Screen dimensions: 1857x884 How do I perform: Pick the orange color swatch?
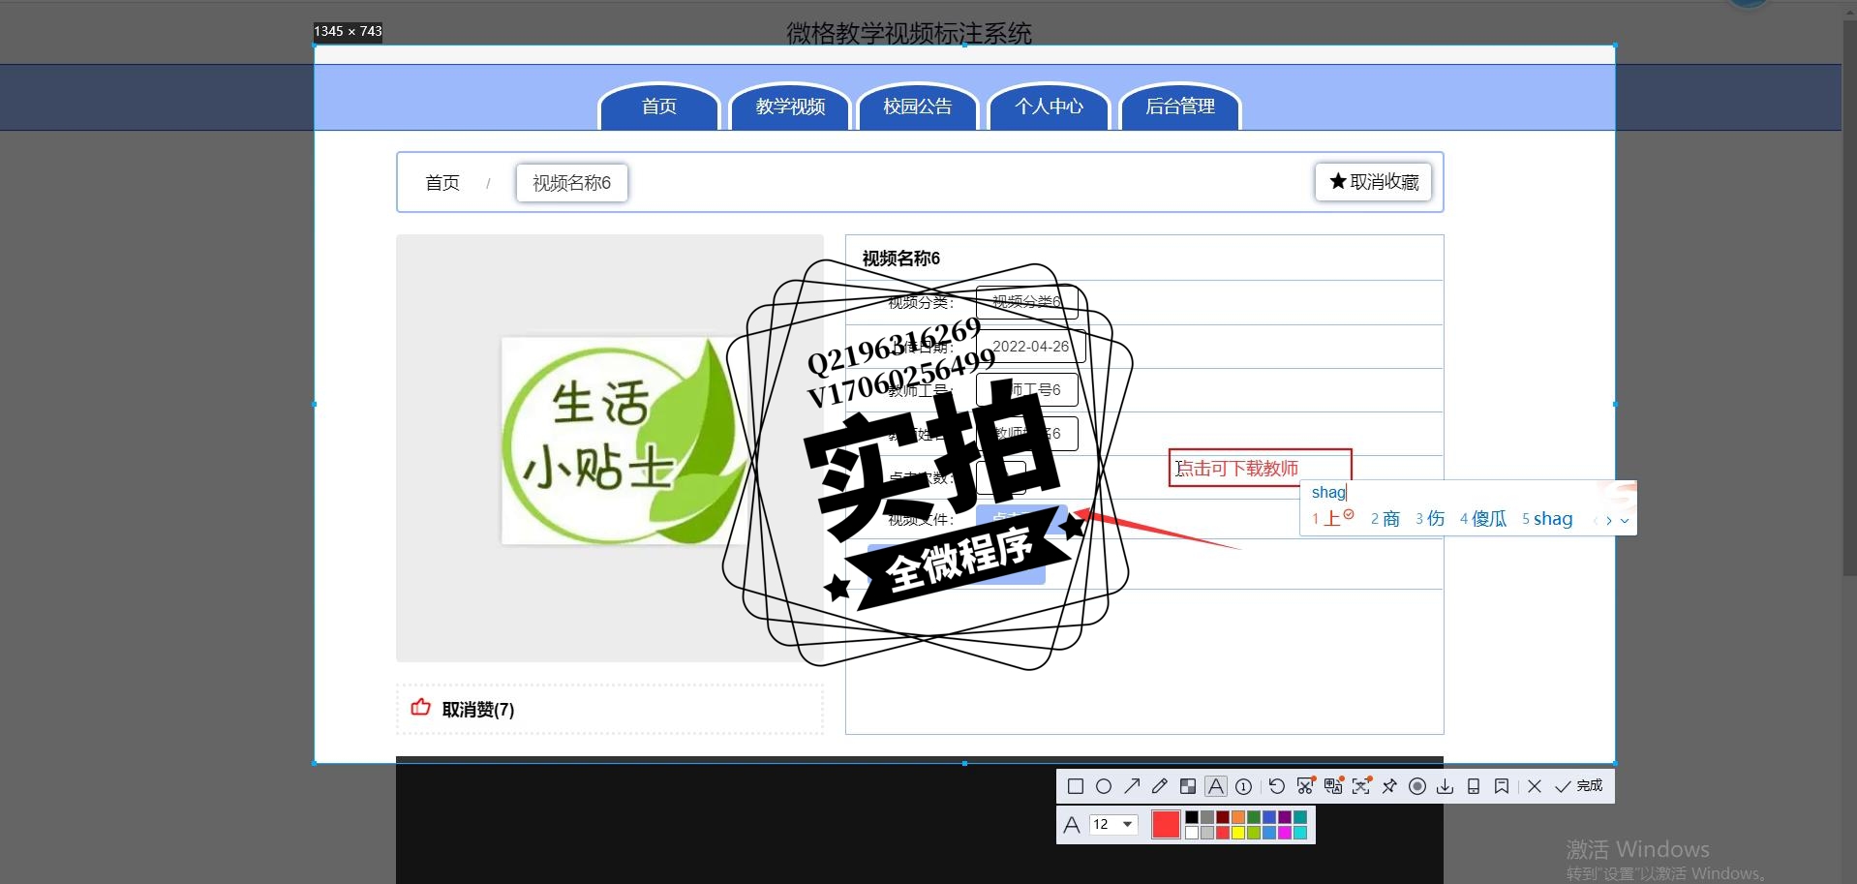pos(1238,817)
